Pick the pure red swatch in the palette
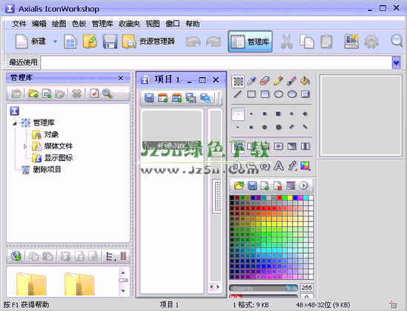407x311 pixels. click(279, 198)
